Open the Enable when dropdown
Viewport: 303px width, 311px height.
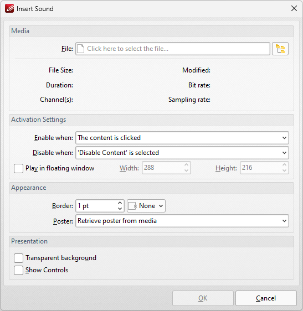[x=182, y=138]
